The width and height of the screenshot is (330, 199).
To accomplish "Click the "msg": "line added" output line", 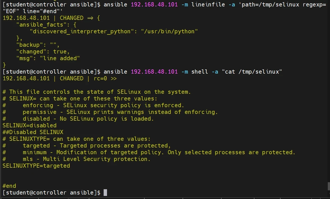I will pos(48,58).
